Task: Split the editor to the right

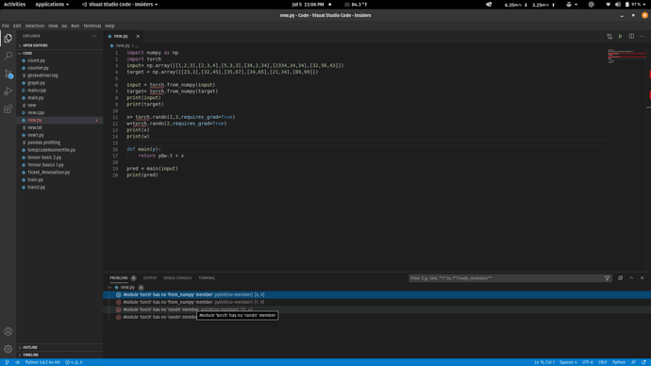Action: [631, 36]
